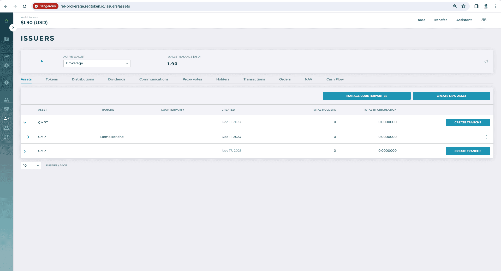Switch to the Proxy votes tab
The height and width of the screenshot is (271, 501).
coord(192,79)
